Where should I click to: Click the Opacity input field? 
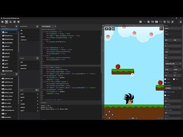pos(173,52)
